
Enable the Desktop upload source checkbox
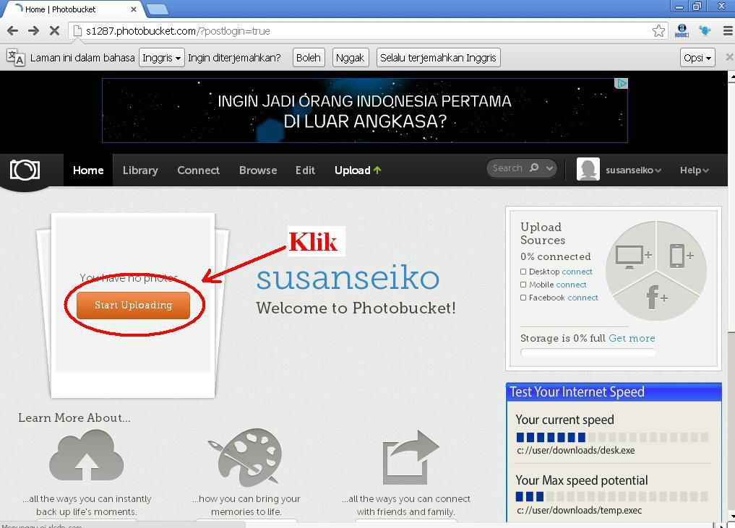click(523, 272)
